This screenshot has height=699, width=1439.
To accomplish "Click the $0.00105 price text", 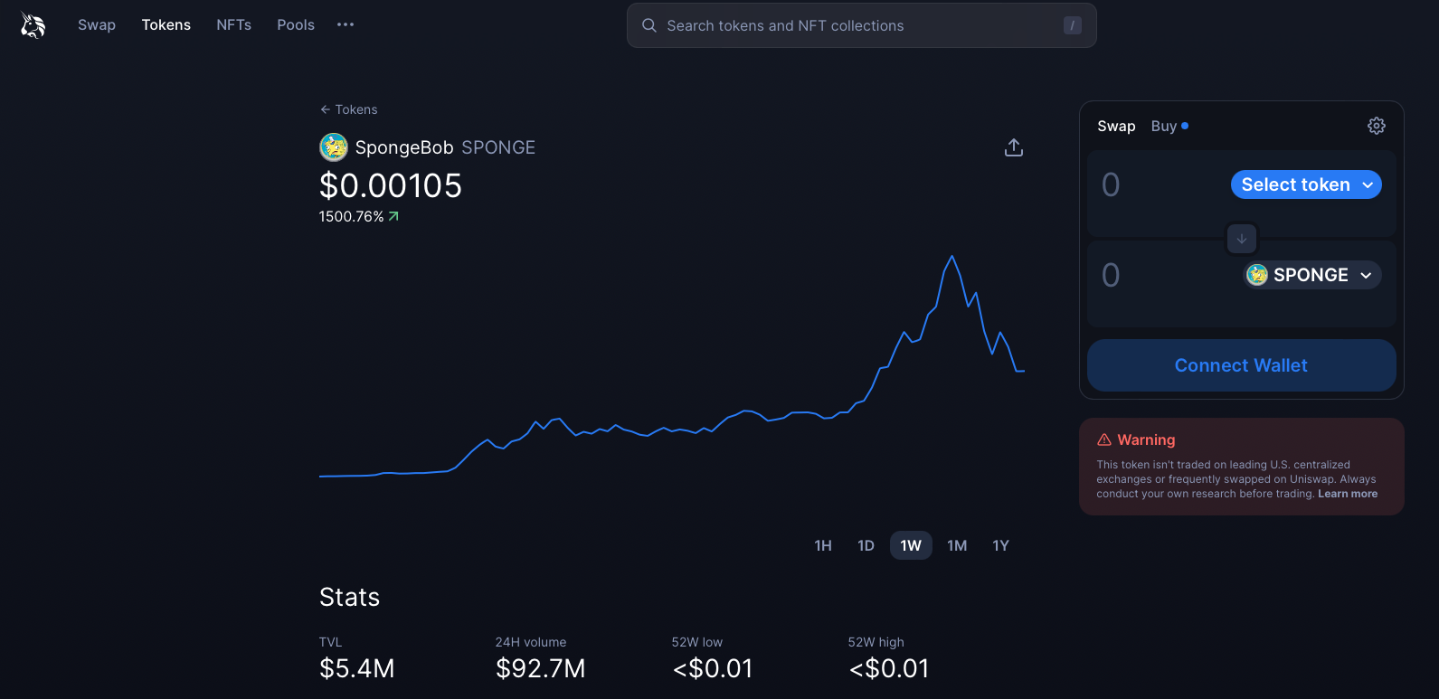I will coord(391,185).
